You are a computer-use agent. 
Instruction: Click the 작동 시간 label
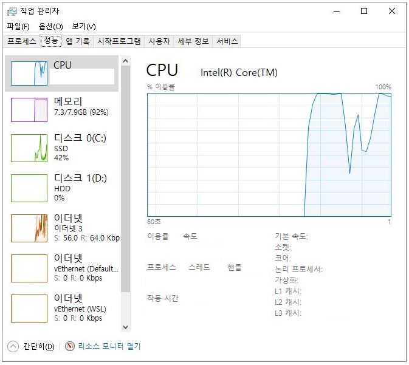[163, 298]
